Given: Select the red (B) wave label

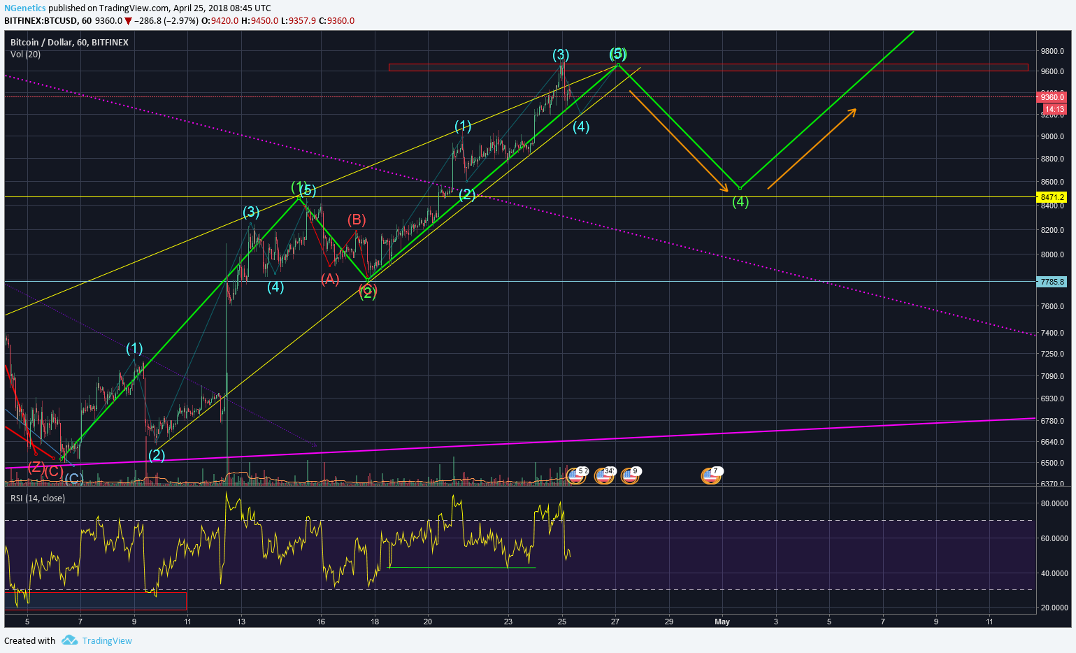Looking at the screenshot, I should pos(357,220).
